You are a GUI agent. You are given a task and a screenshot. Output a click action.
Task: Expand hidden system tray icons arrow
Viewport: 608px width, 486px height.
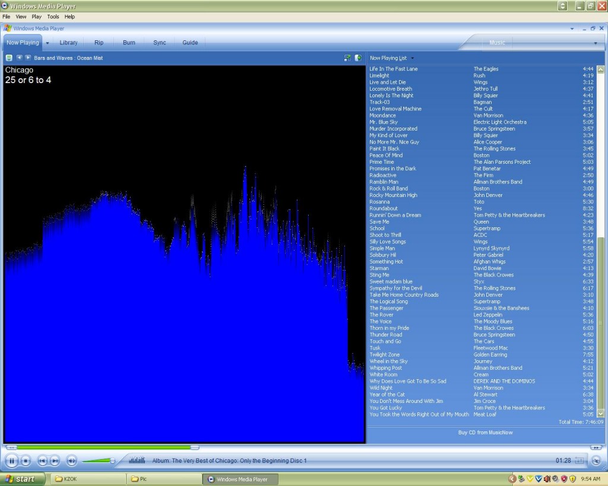[512, 479]
